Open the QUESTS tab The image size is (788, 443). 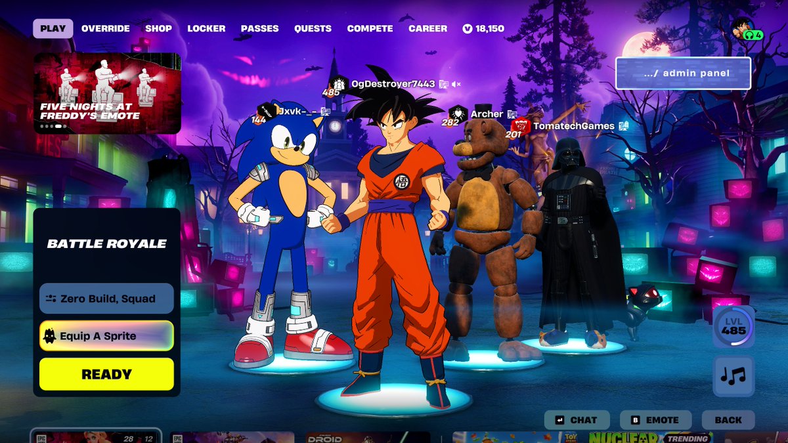pos(313,28)
